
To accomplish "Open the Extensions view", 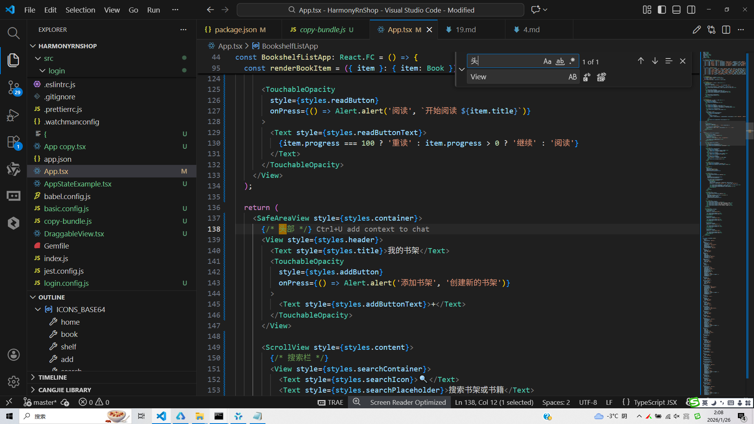I will [13, 142].
